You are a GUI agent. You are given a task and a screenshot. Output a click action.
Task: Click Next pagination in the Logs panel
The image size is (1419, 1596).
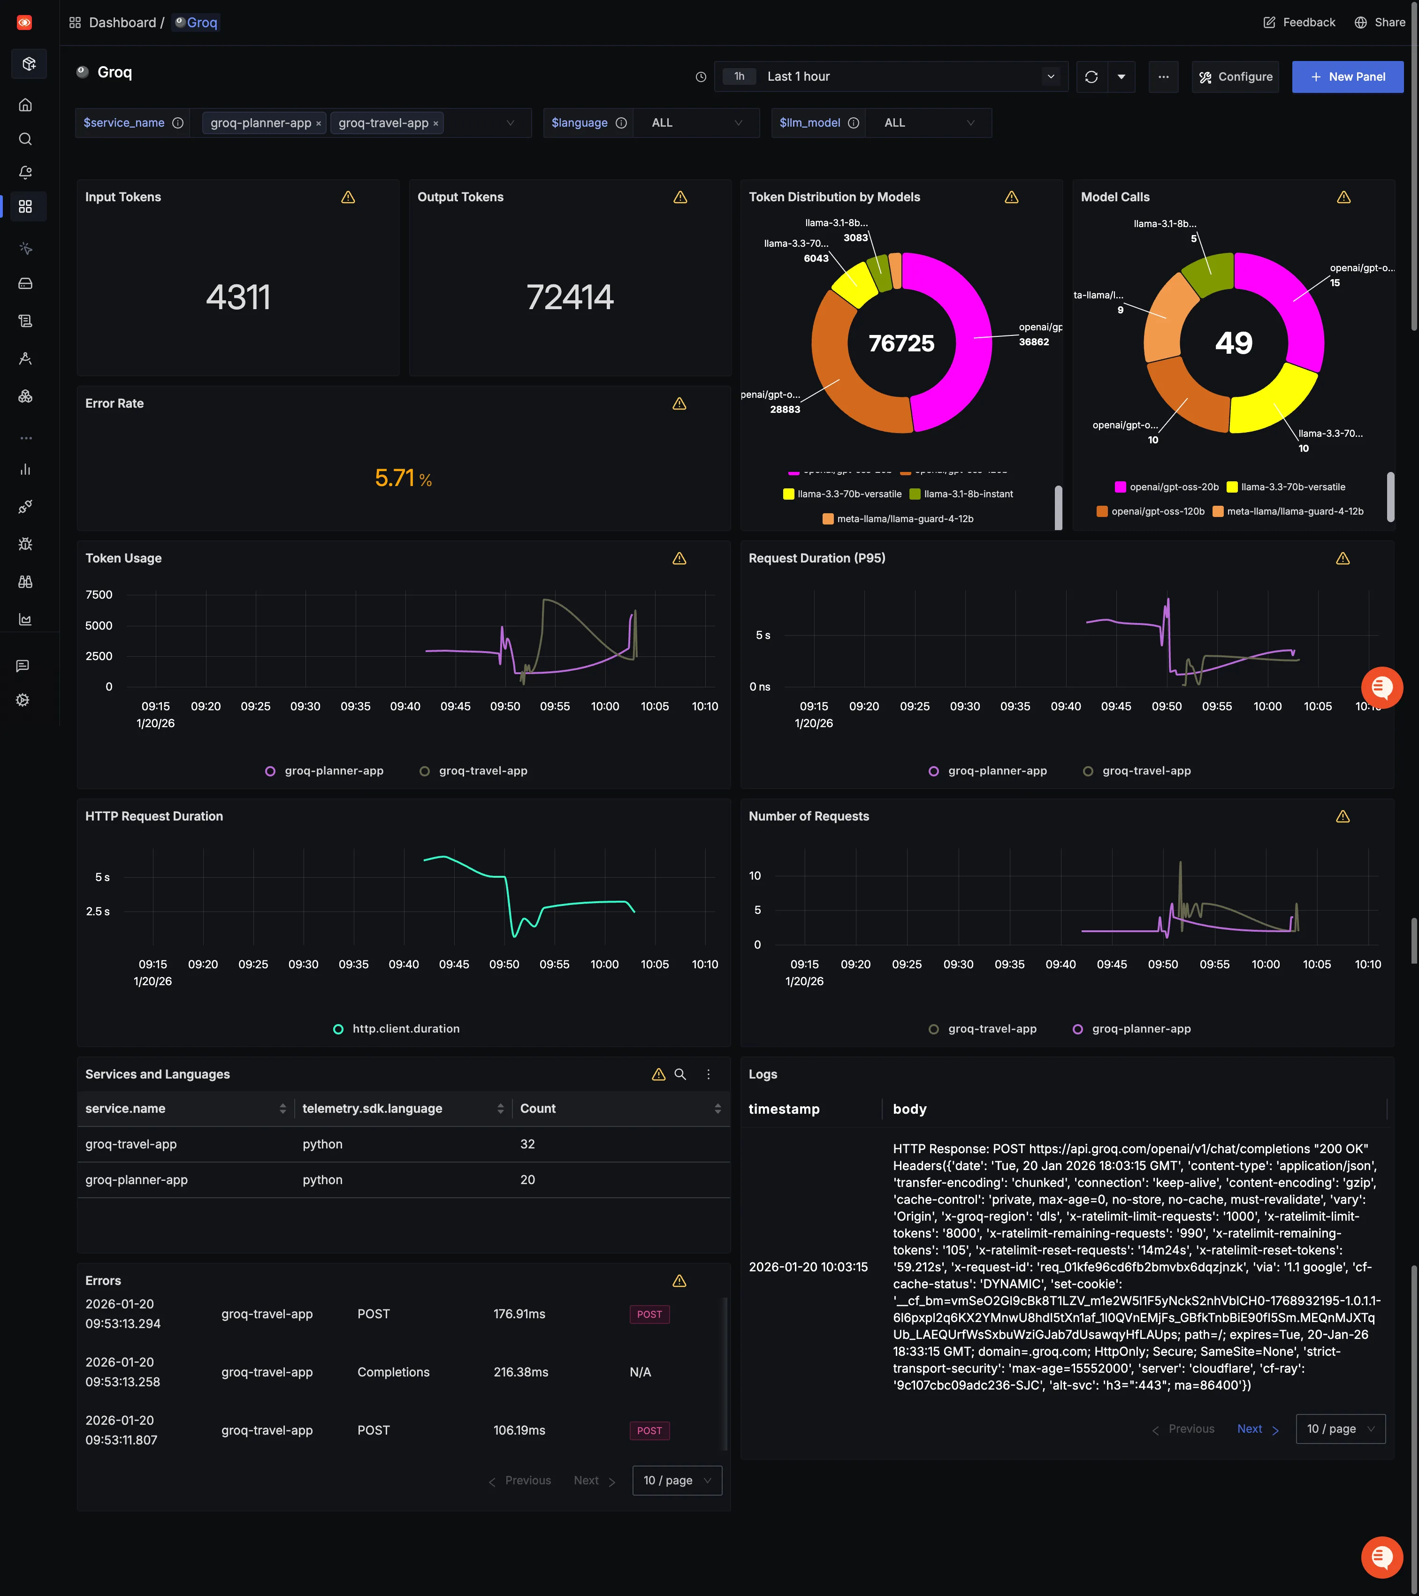tap(1251, 1429)
